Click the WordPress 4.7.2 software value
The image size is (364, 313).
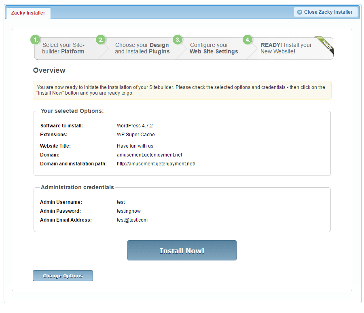coord(135,126)
